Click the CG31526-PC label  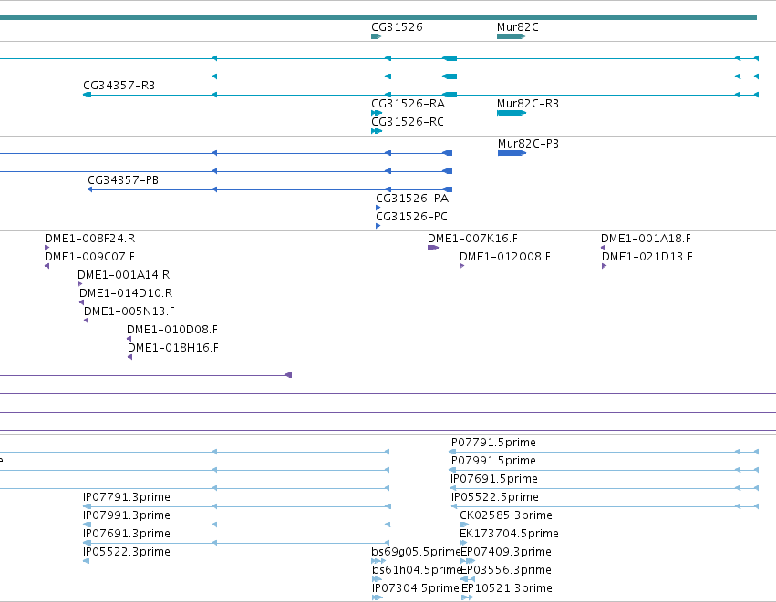pyautogui.click(x=411, y=217)
